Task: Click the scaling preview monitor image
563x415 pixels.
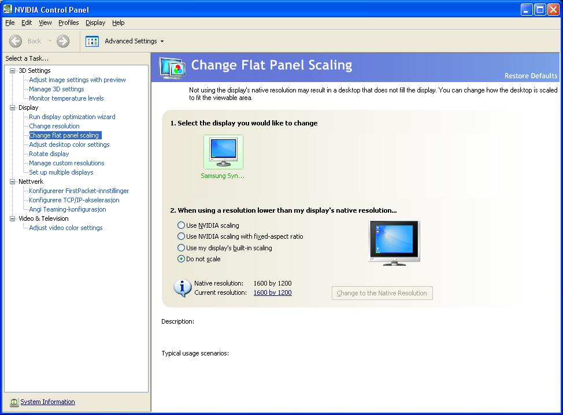Action: tap(394, 243)
